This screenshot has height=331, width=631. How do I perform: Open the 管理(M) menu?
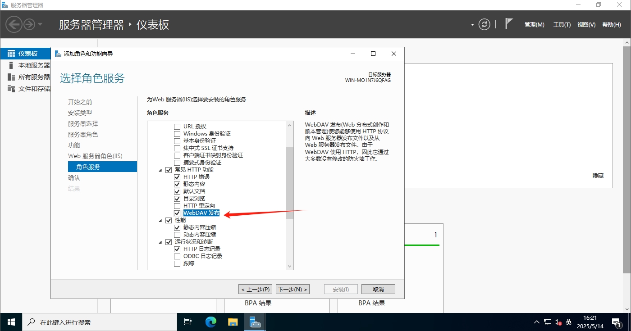click(534, 25)
